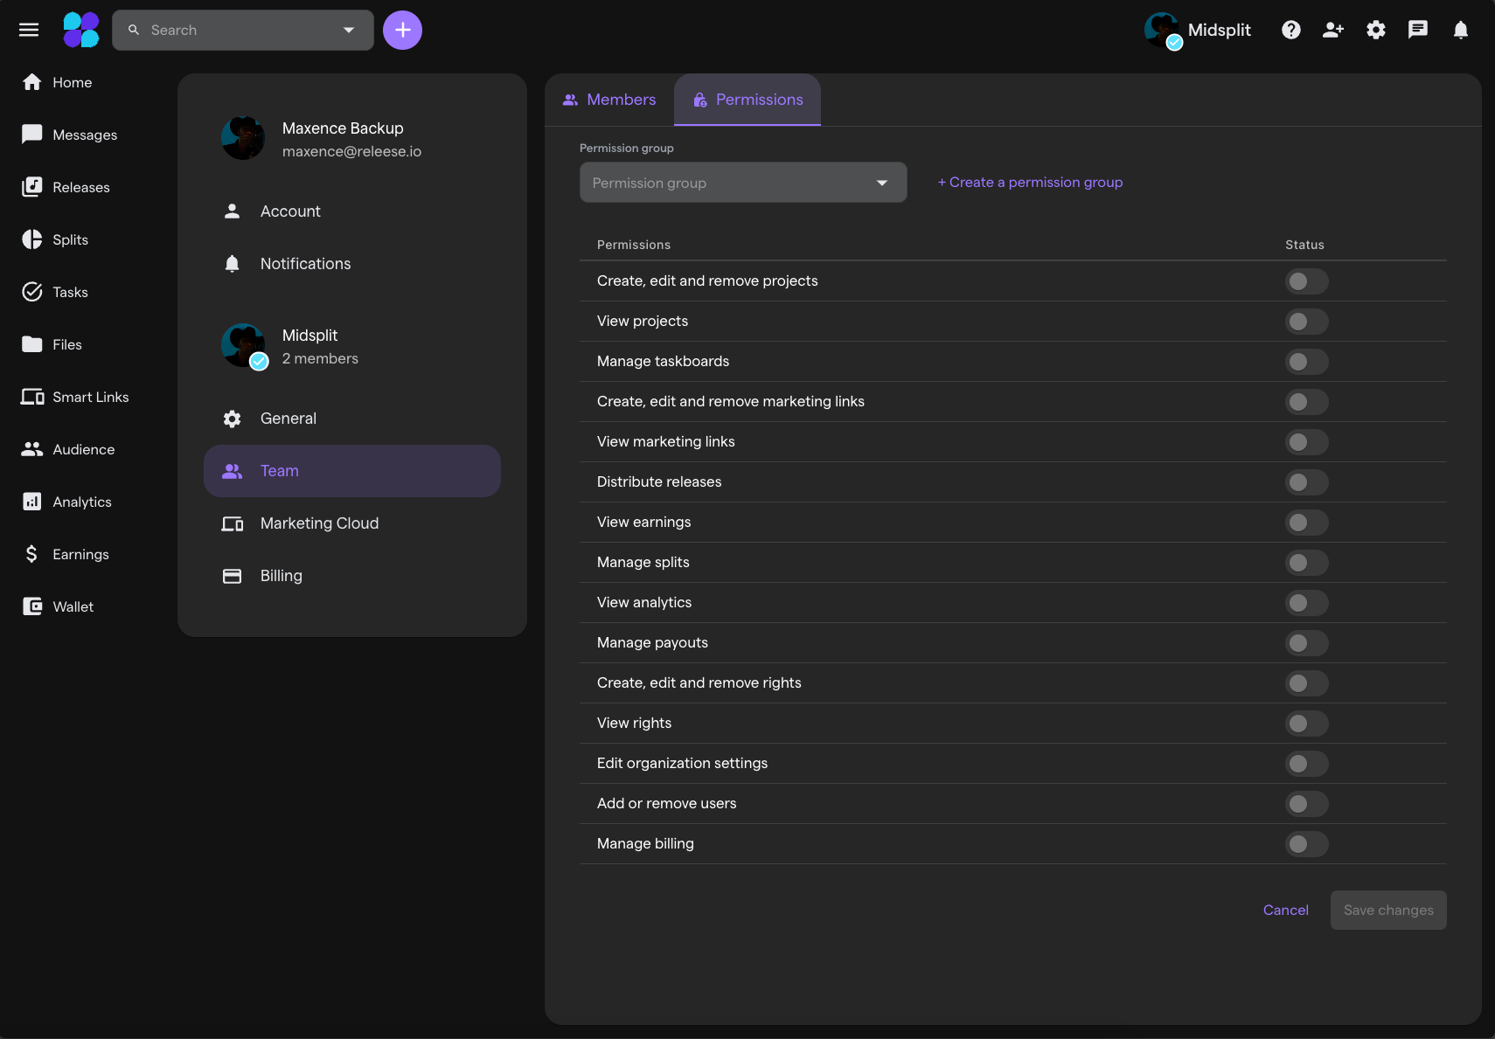This screenshot has height=1039, width=1495.
Task: Click the Releases icon in sidebar
Action: (x=32, y=187)
